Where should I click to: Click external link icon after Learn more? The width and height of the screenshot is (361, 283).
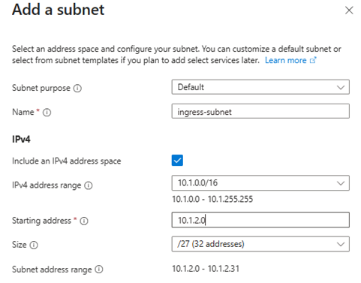pos(313,60)
